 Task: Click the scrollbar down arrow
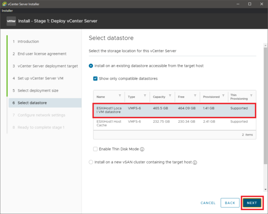(265, 189)
